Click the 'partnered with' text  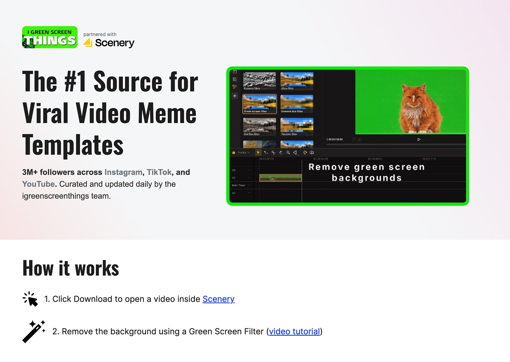(x=100, y=34)
